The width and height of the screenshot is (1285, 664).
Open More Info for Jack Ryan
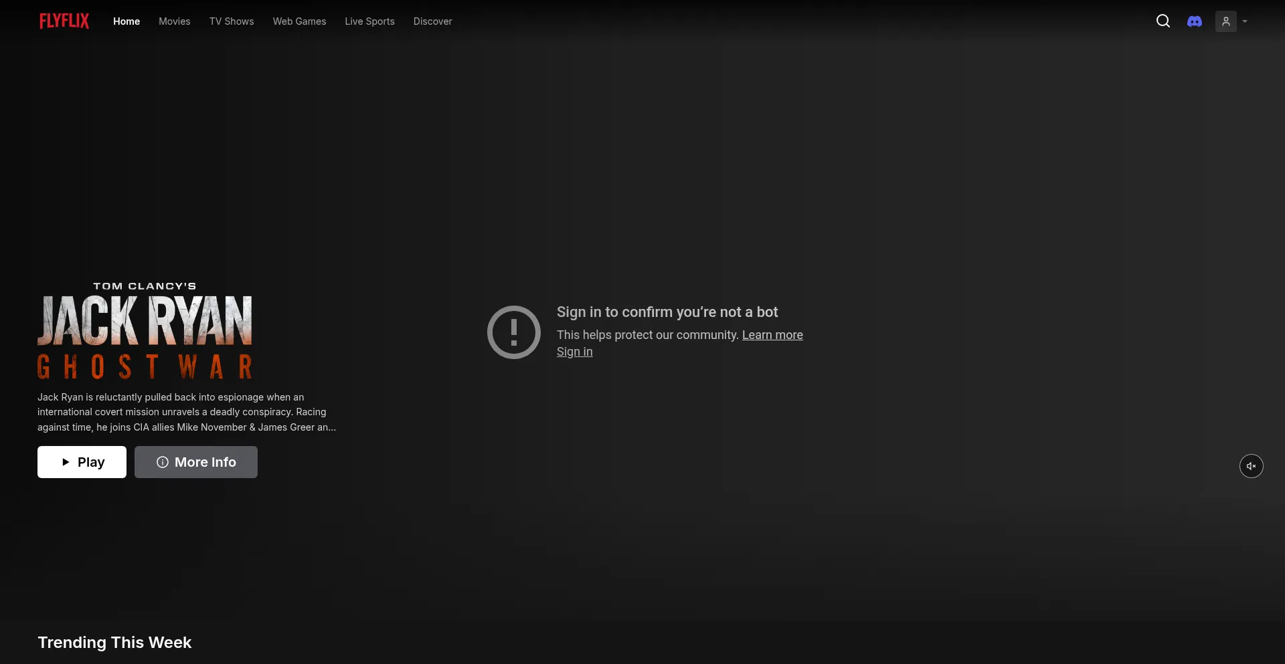(x=196, y=462)
